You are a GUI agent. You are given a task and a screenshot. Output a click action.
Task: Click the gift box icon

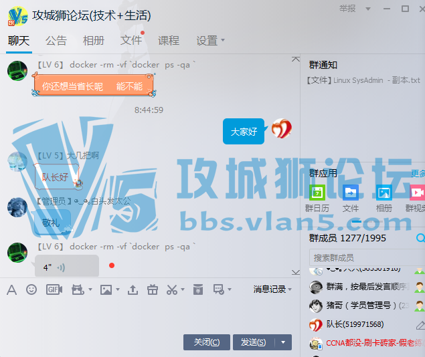coord(153,289)
